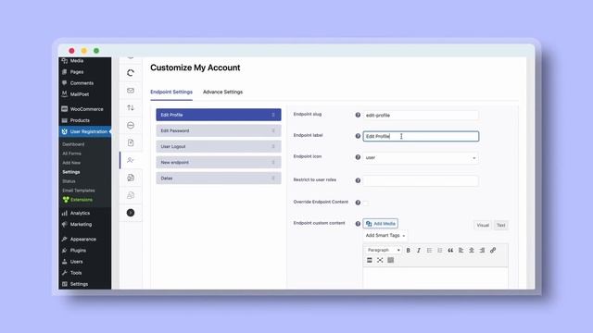
Task: Click the user My Account settings icon
Action: click(x=131, y=160)
